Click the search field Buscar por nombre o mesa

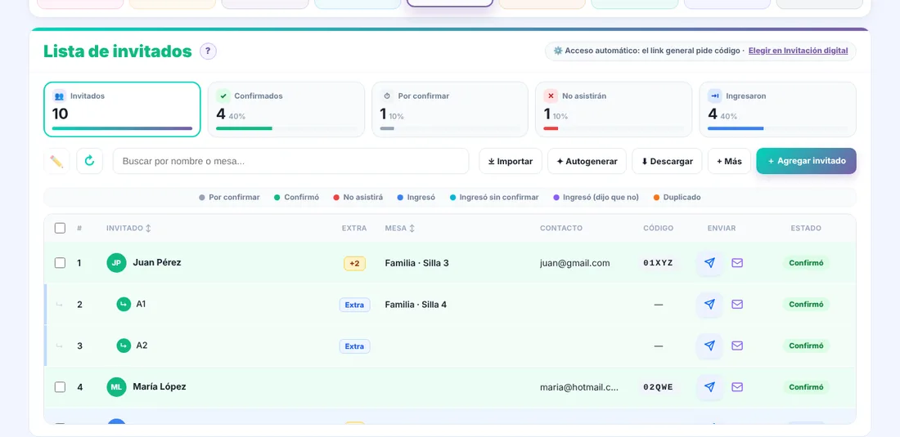290,161
